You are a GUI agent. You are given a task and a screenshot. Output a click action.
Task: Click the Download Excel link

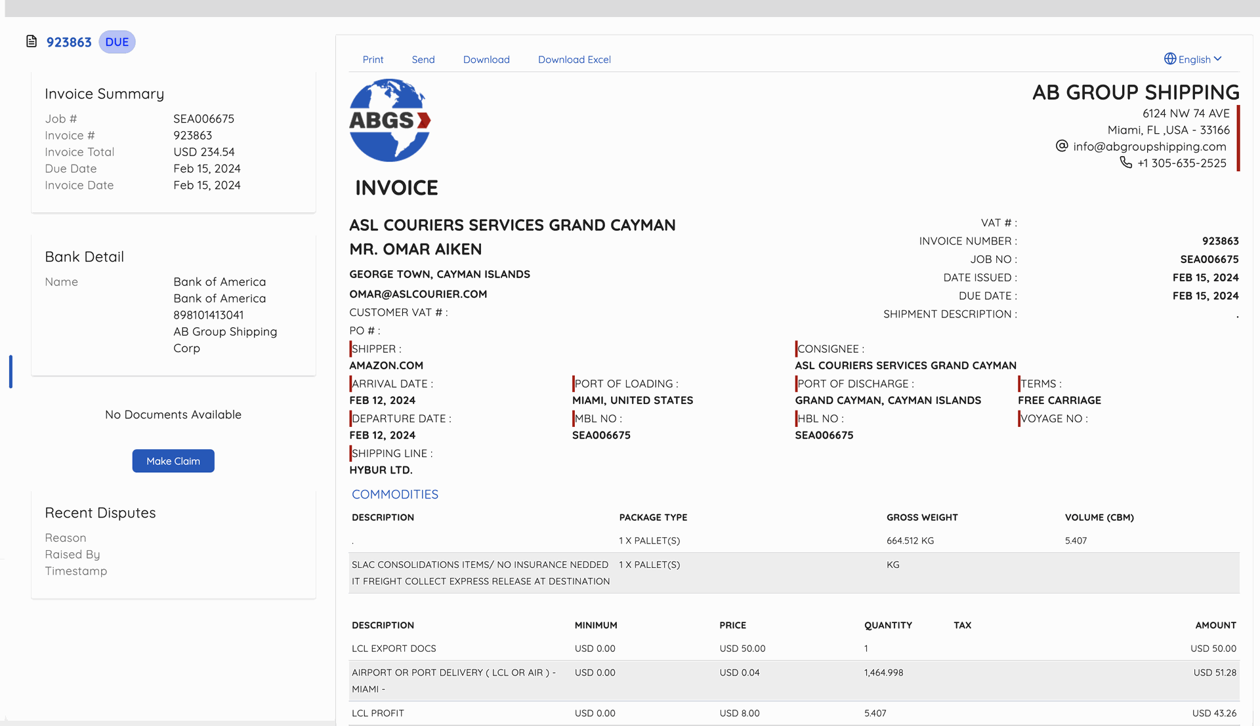tap(574, 59)
